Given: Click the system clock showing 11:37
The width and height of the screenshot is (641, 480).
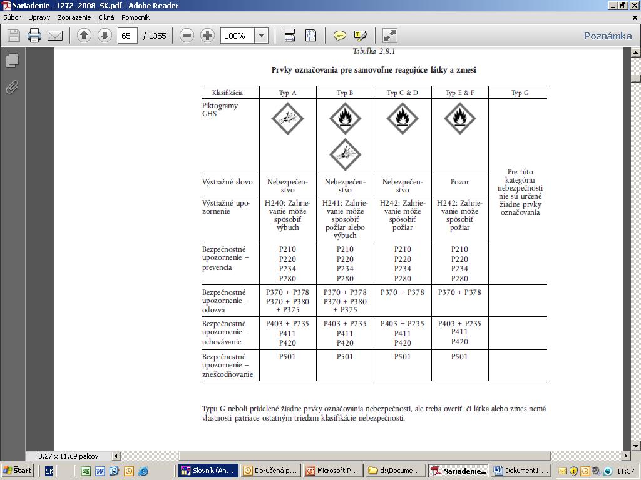Looking at the screenshot, I should tap(625, 471).
